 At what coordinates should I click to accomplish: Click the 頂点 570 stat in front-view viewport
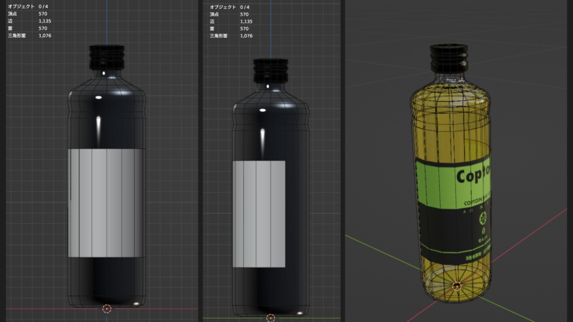coord(27,14)
